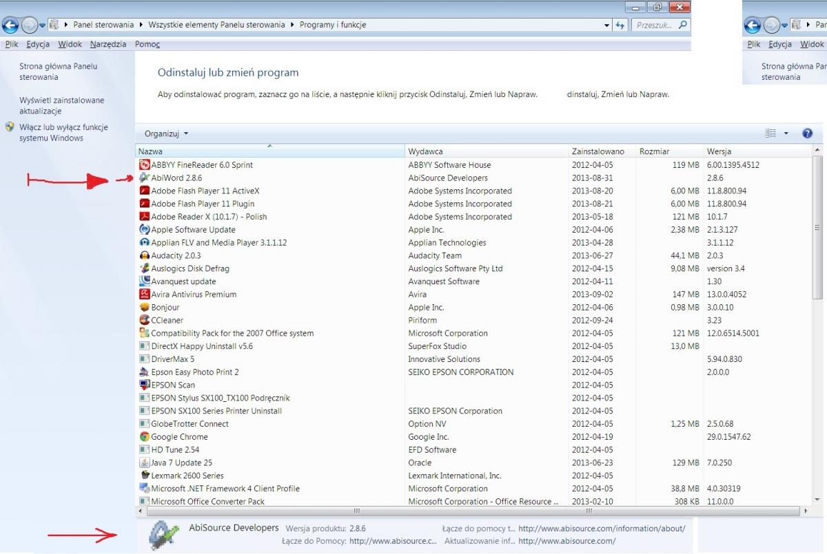Click the Piriform publisher cell
Viewport: 827px width, 554px height.
422,320
